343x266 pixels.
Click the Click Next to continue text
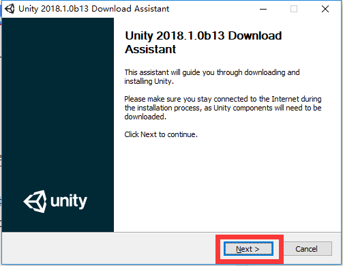[161, 134]
